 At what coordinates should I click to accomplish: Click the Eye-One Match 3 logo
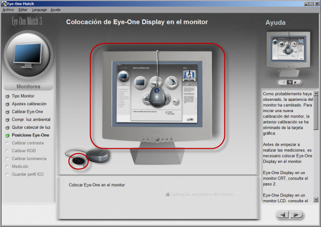(27, 21)
